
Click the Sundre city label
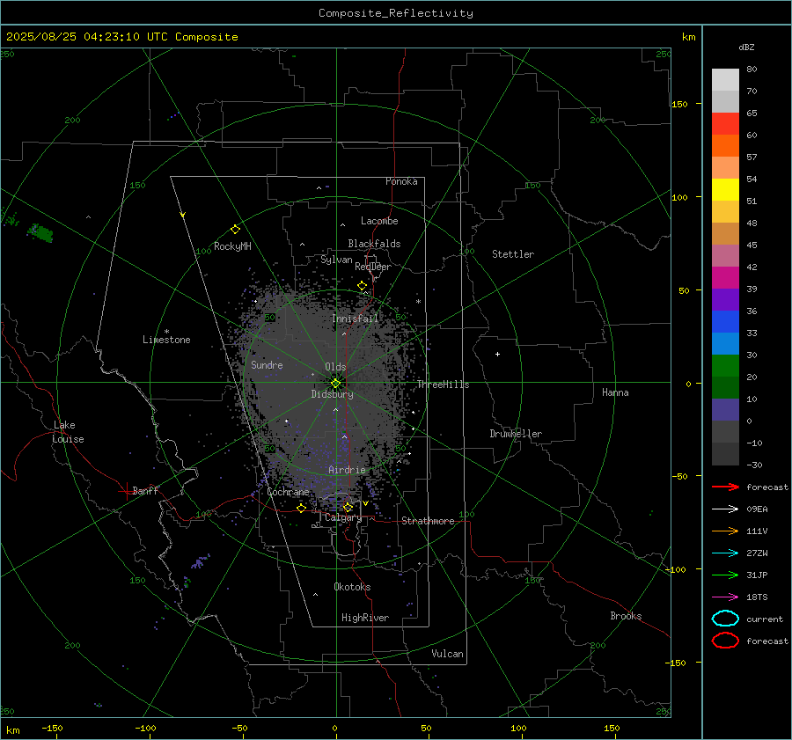pyautogui.click(x=267, y=364)
